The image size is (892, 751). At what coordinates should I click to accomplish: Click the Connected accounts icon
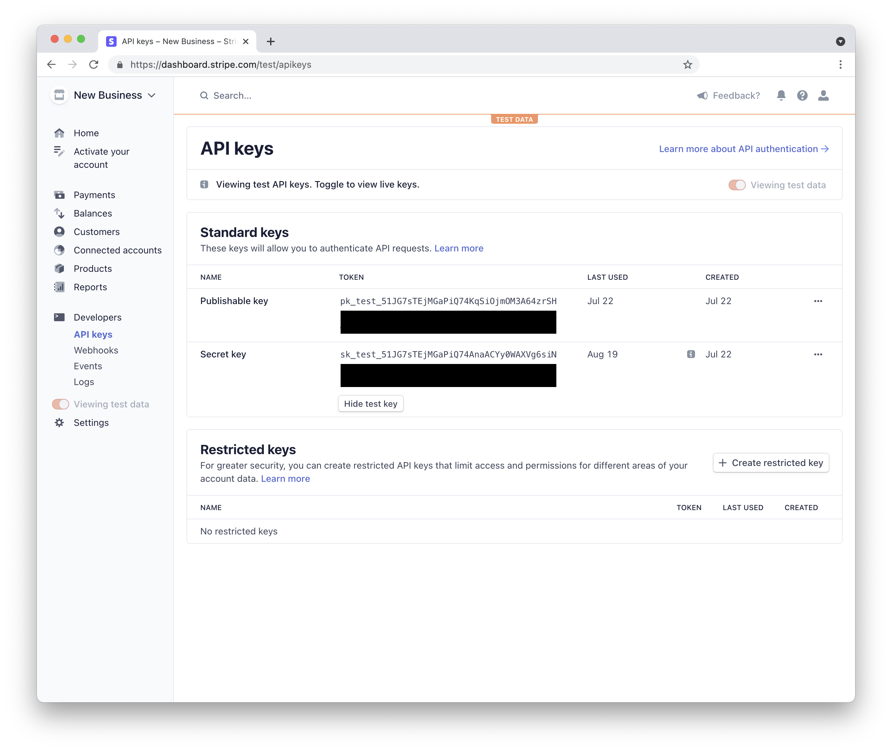pyautogui.click(x=60, y=249)
